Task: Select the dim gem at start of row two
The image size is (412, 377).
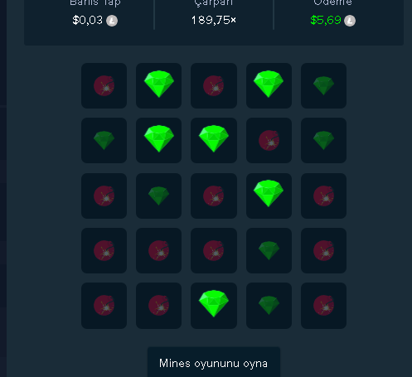Action: (104, 140)
